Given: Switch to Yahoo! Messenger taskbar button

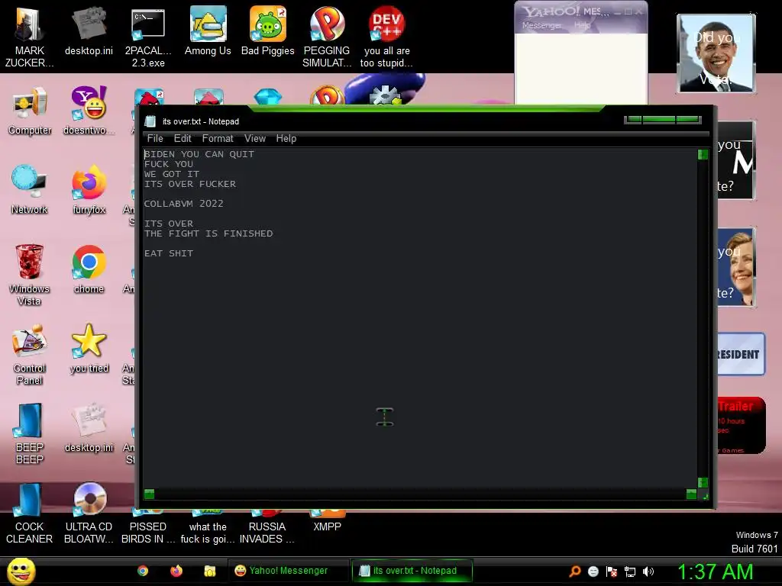Looking at the screenshot, I should [289, 571].
